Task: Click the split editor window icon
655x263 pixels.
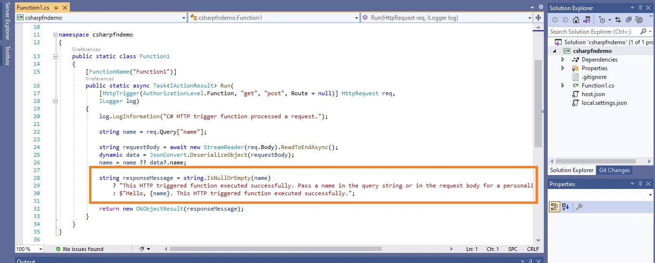Action: [x=538, y=18]
